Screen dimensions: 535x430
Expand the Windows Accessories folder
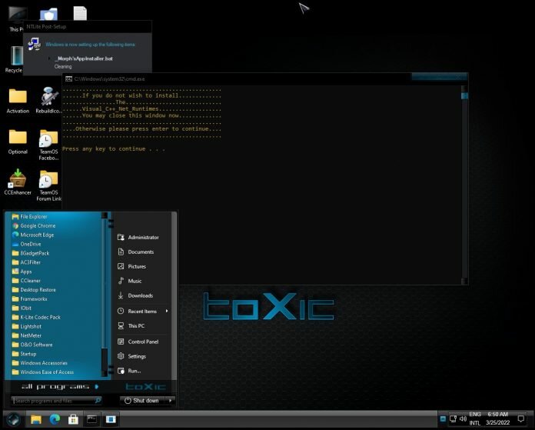pos(39,363)
